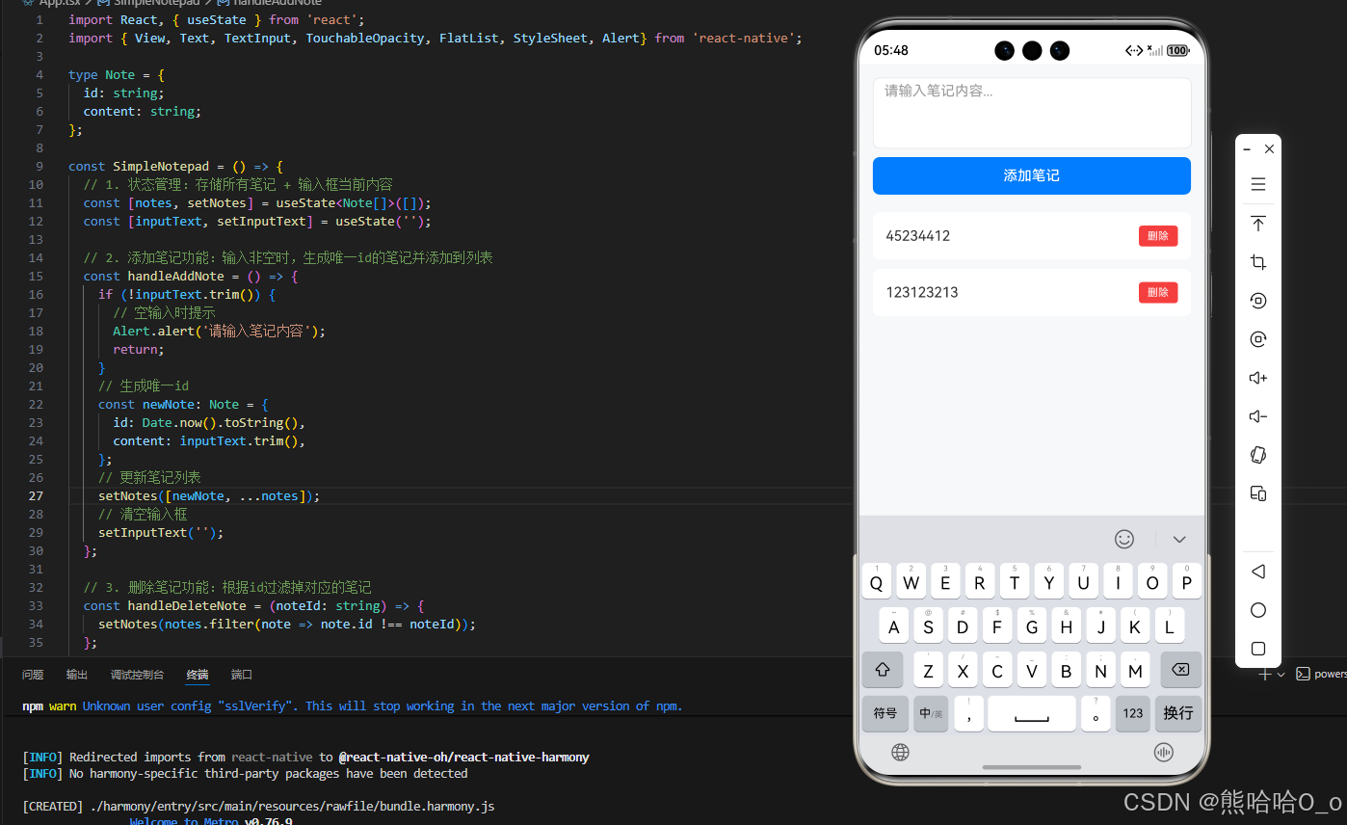
Task: Open the new terminal launch-profile dropdown
Action: (1281, 675)
